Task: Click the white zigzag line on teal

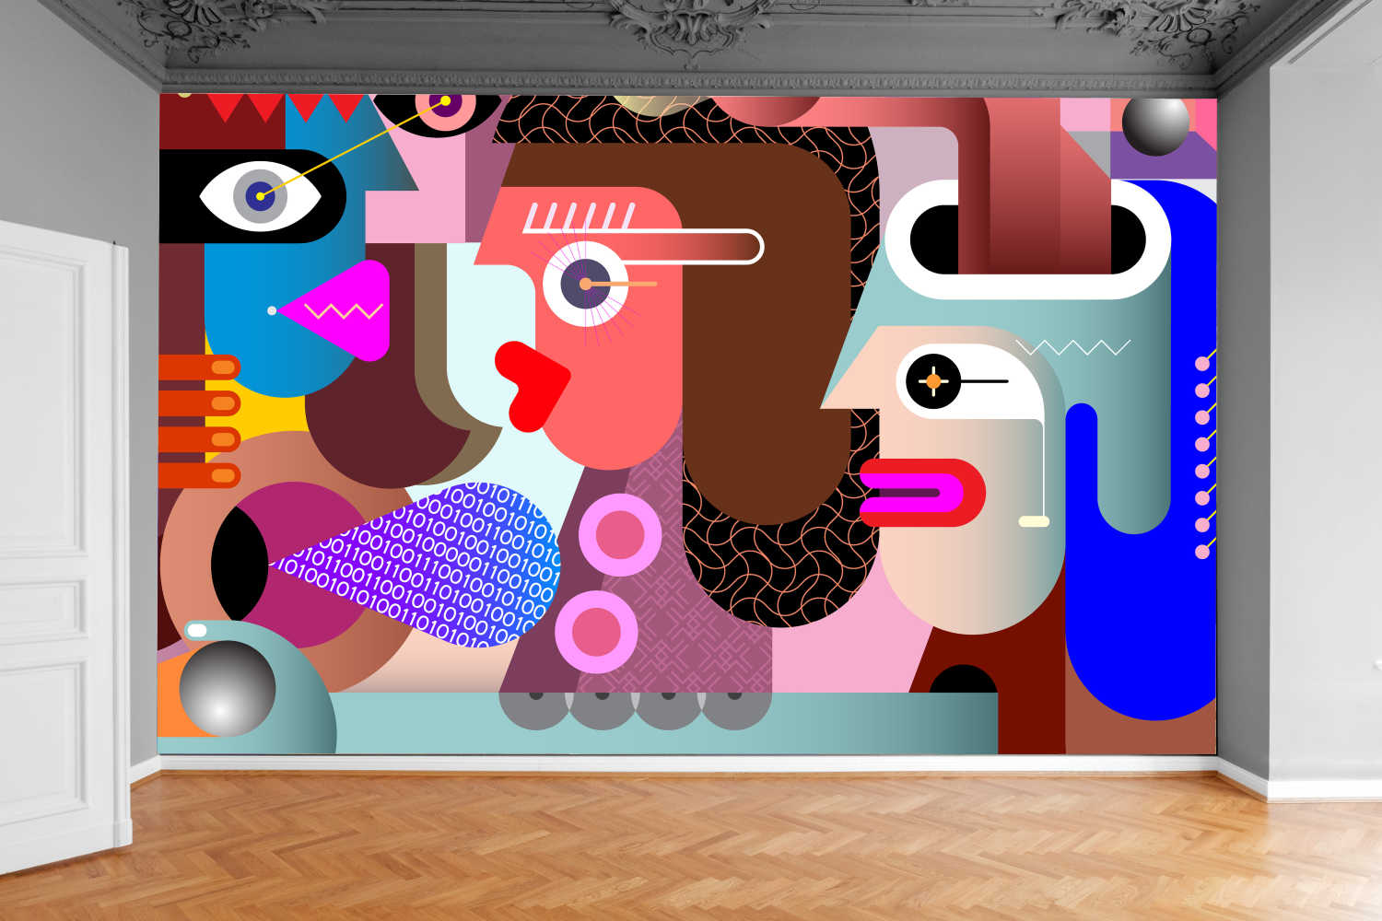Action: [1072, 347]
